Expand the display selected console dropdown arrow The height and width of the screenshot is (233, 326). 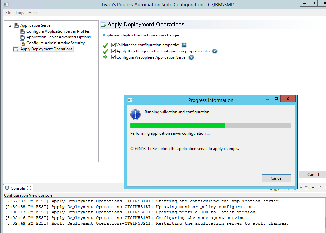[x=301, y=188]
